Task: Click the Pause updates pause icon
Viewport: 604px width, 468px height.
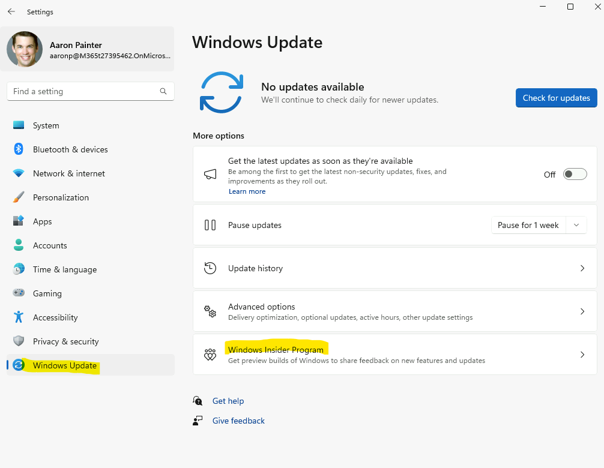Action: click(210, 225)
